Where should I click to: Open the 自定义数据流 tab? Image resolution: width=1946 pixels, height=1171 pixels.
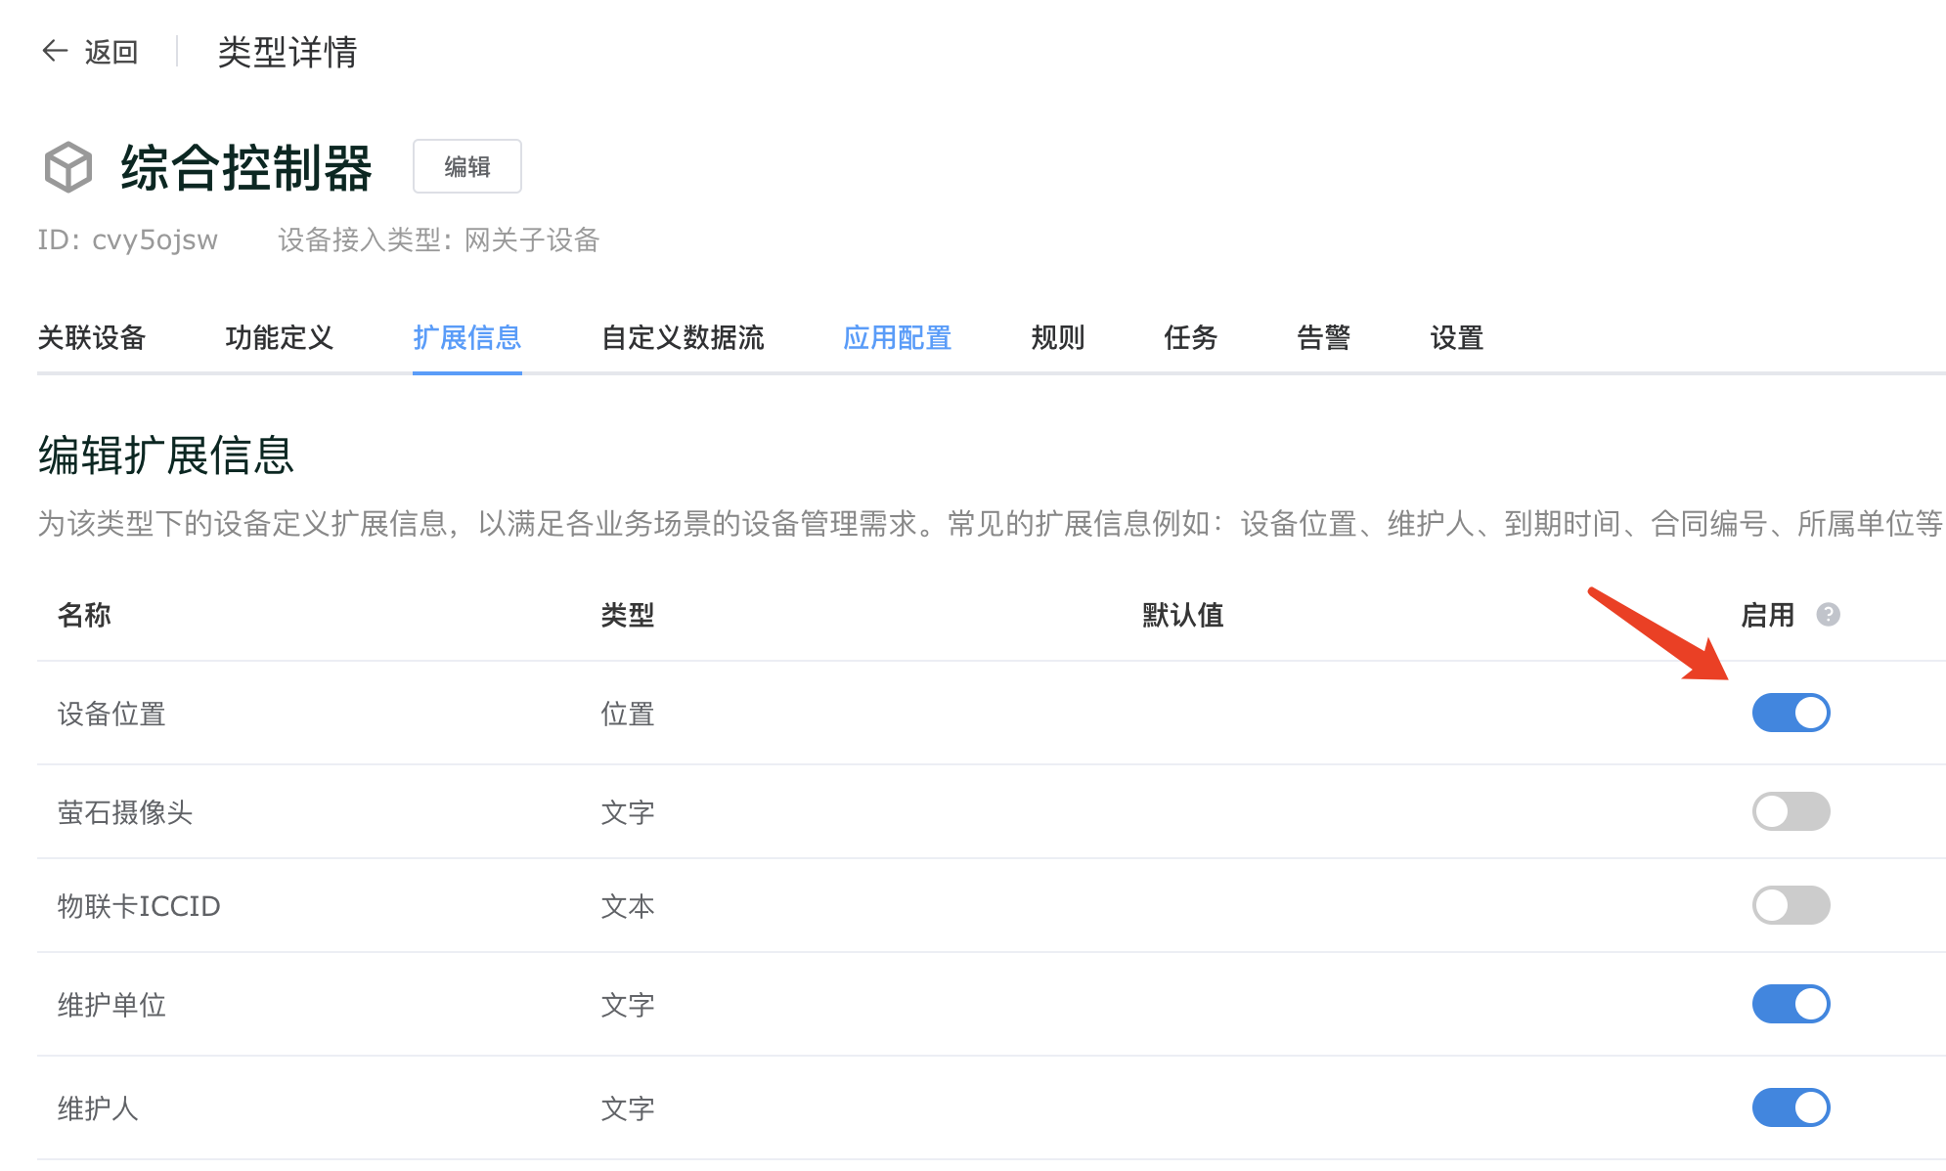point(683,338)
